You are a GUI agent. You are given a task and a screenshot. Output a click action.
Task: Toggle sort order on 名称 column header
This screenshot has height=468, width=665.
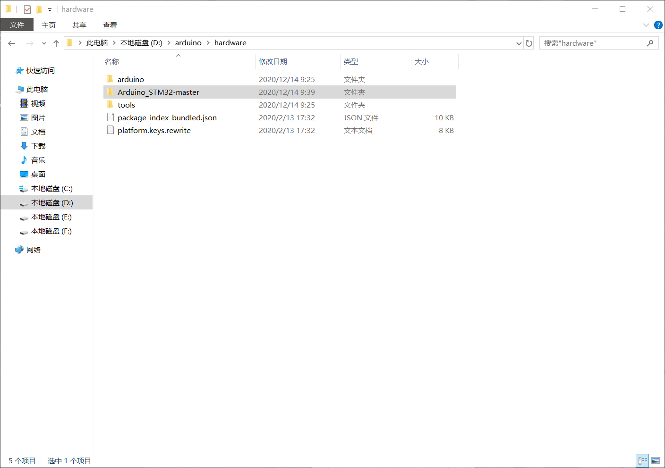tap(112, 61)
